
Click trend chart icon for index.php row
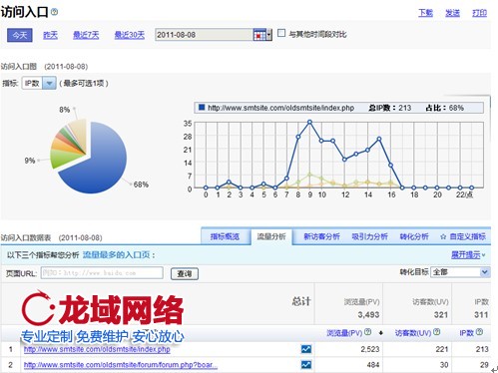point(306,349)
